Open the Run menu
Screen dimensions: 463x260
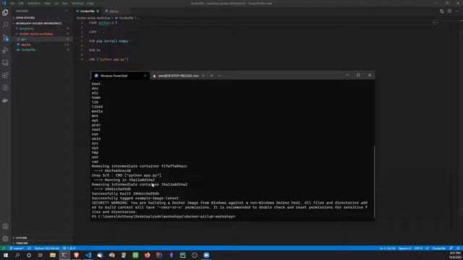tap(64, 3)
